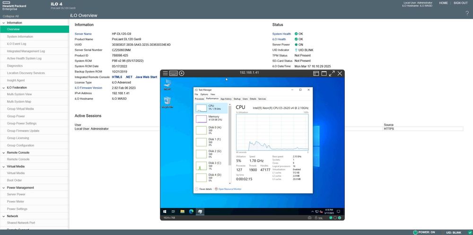Click the network tray icon in remote taskbar
Screen dimensions: 473x235
[317, 211]
